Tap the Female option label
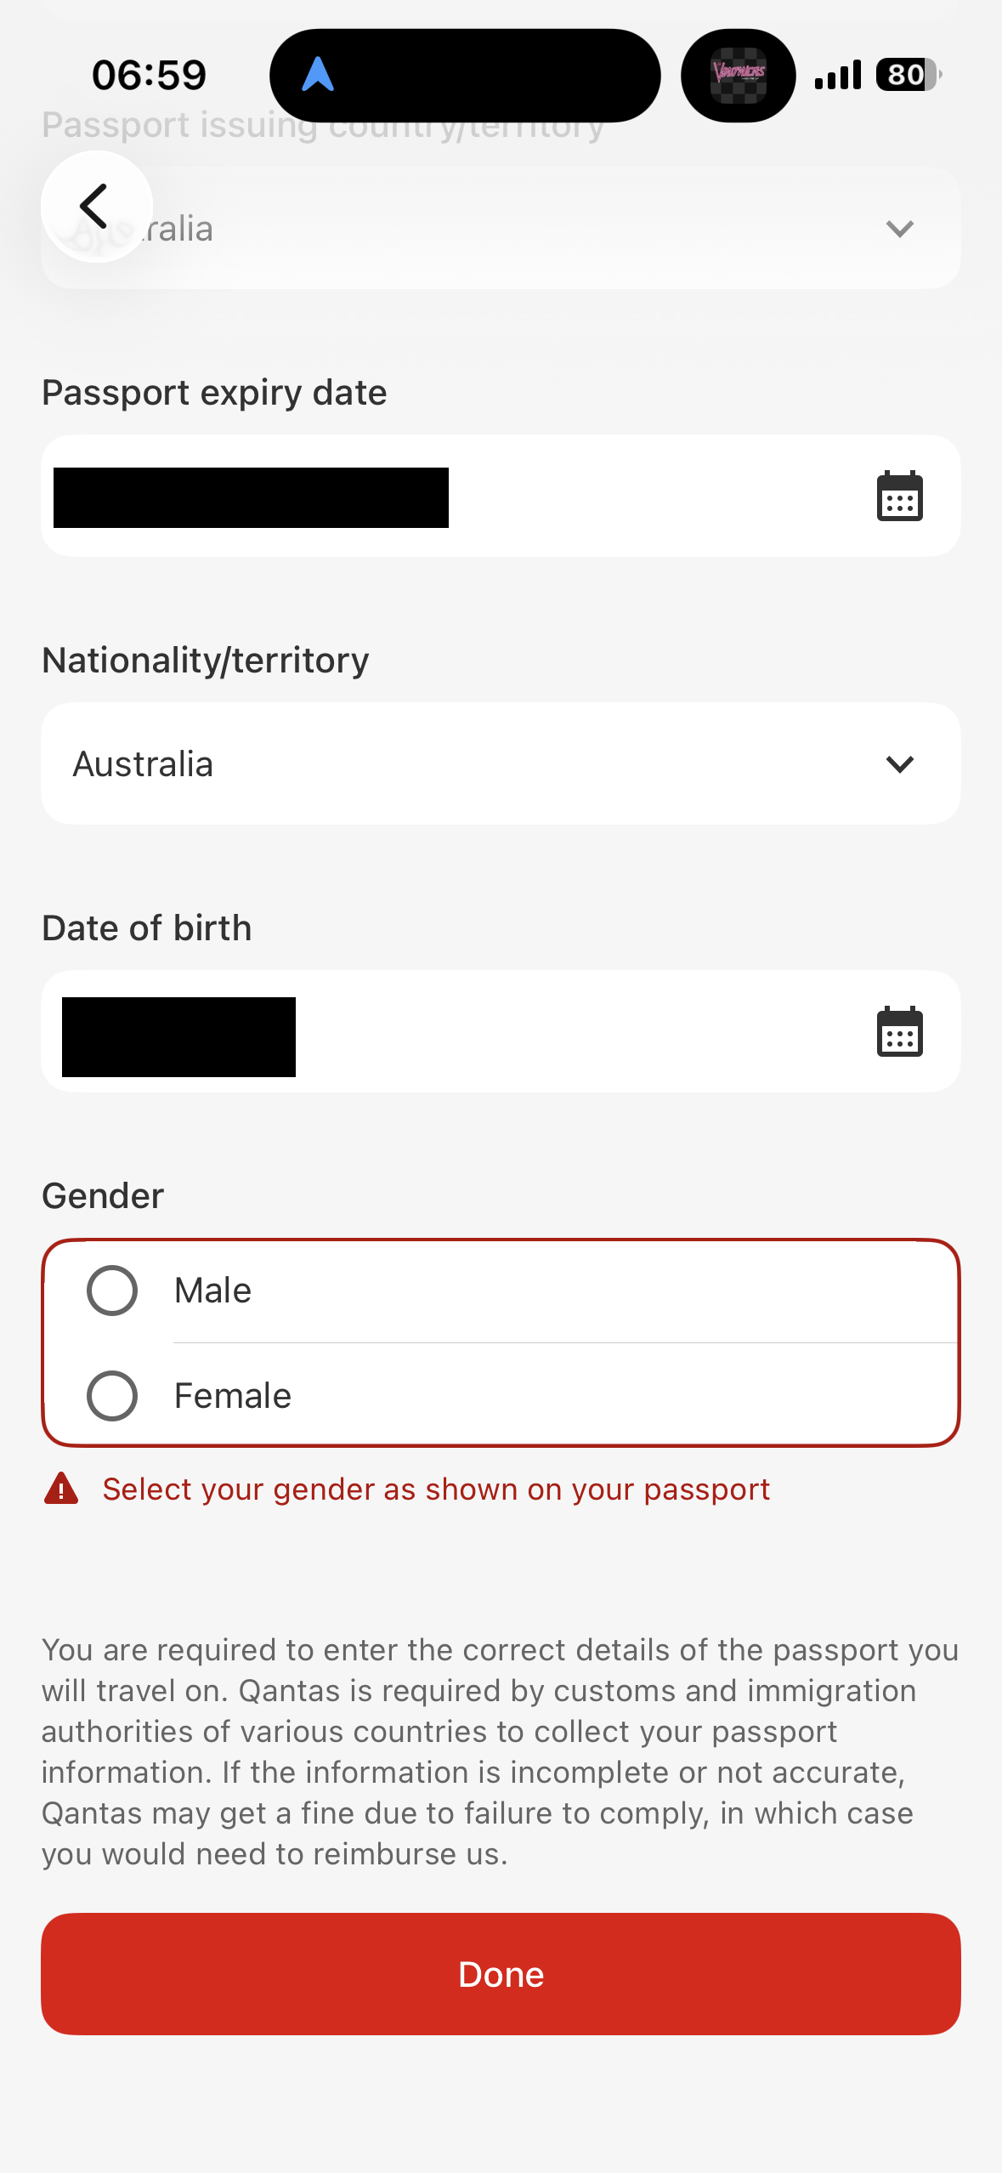This screenshot has height=2173, width=1002. click(x=233, y=1396)
